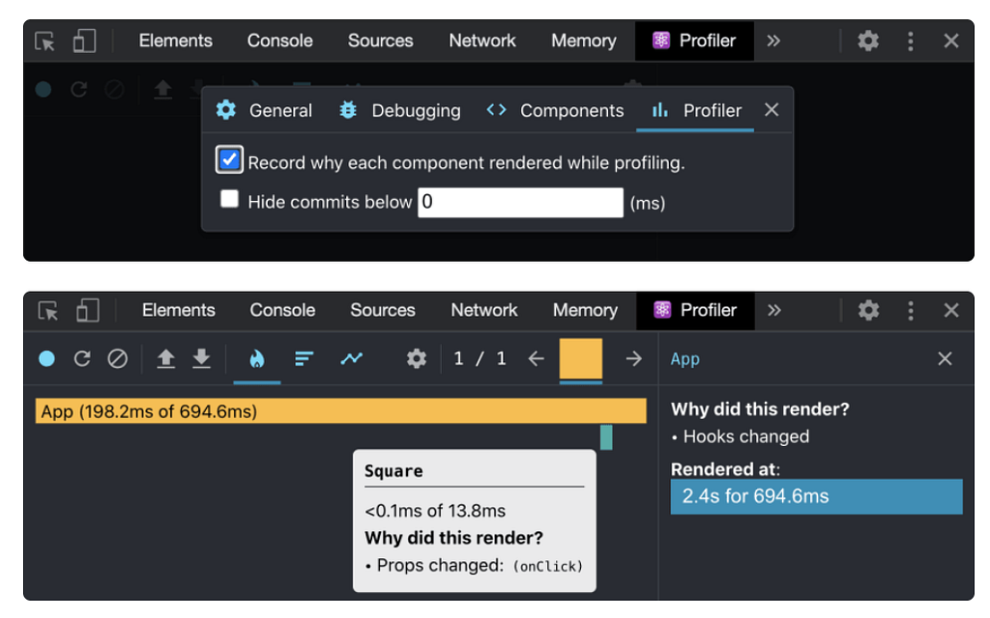990x618 pixels.
Task: Open Elements tab in top DevTools
Action: [x=176, y=41]
